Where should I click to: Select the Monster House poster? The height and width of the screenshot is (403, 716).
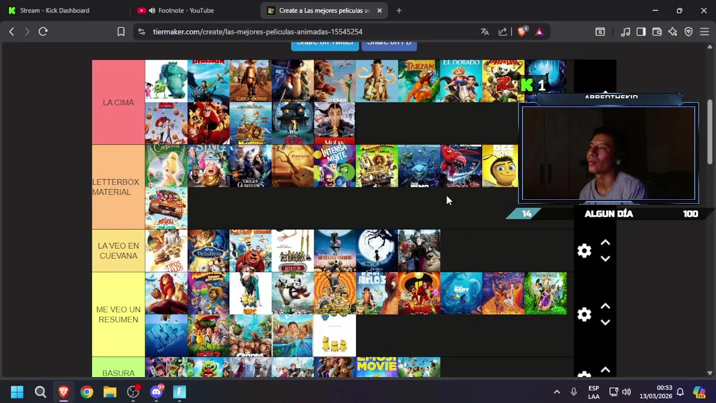point(293,123)
